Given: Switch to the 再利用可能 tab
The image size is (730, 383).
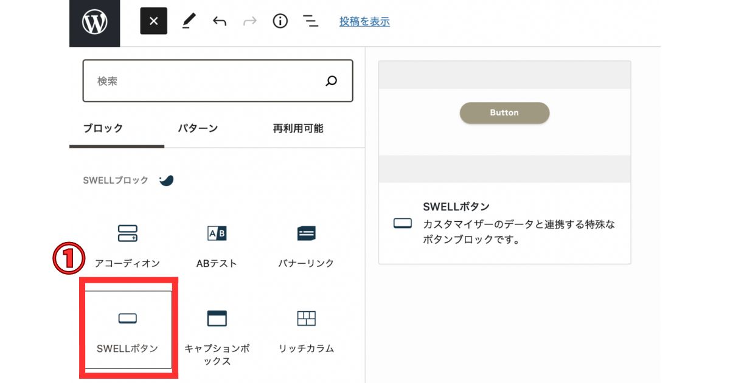Looking at the screenshot, I should coord(298,128).
